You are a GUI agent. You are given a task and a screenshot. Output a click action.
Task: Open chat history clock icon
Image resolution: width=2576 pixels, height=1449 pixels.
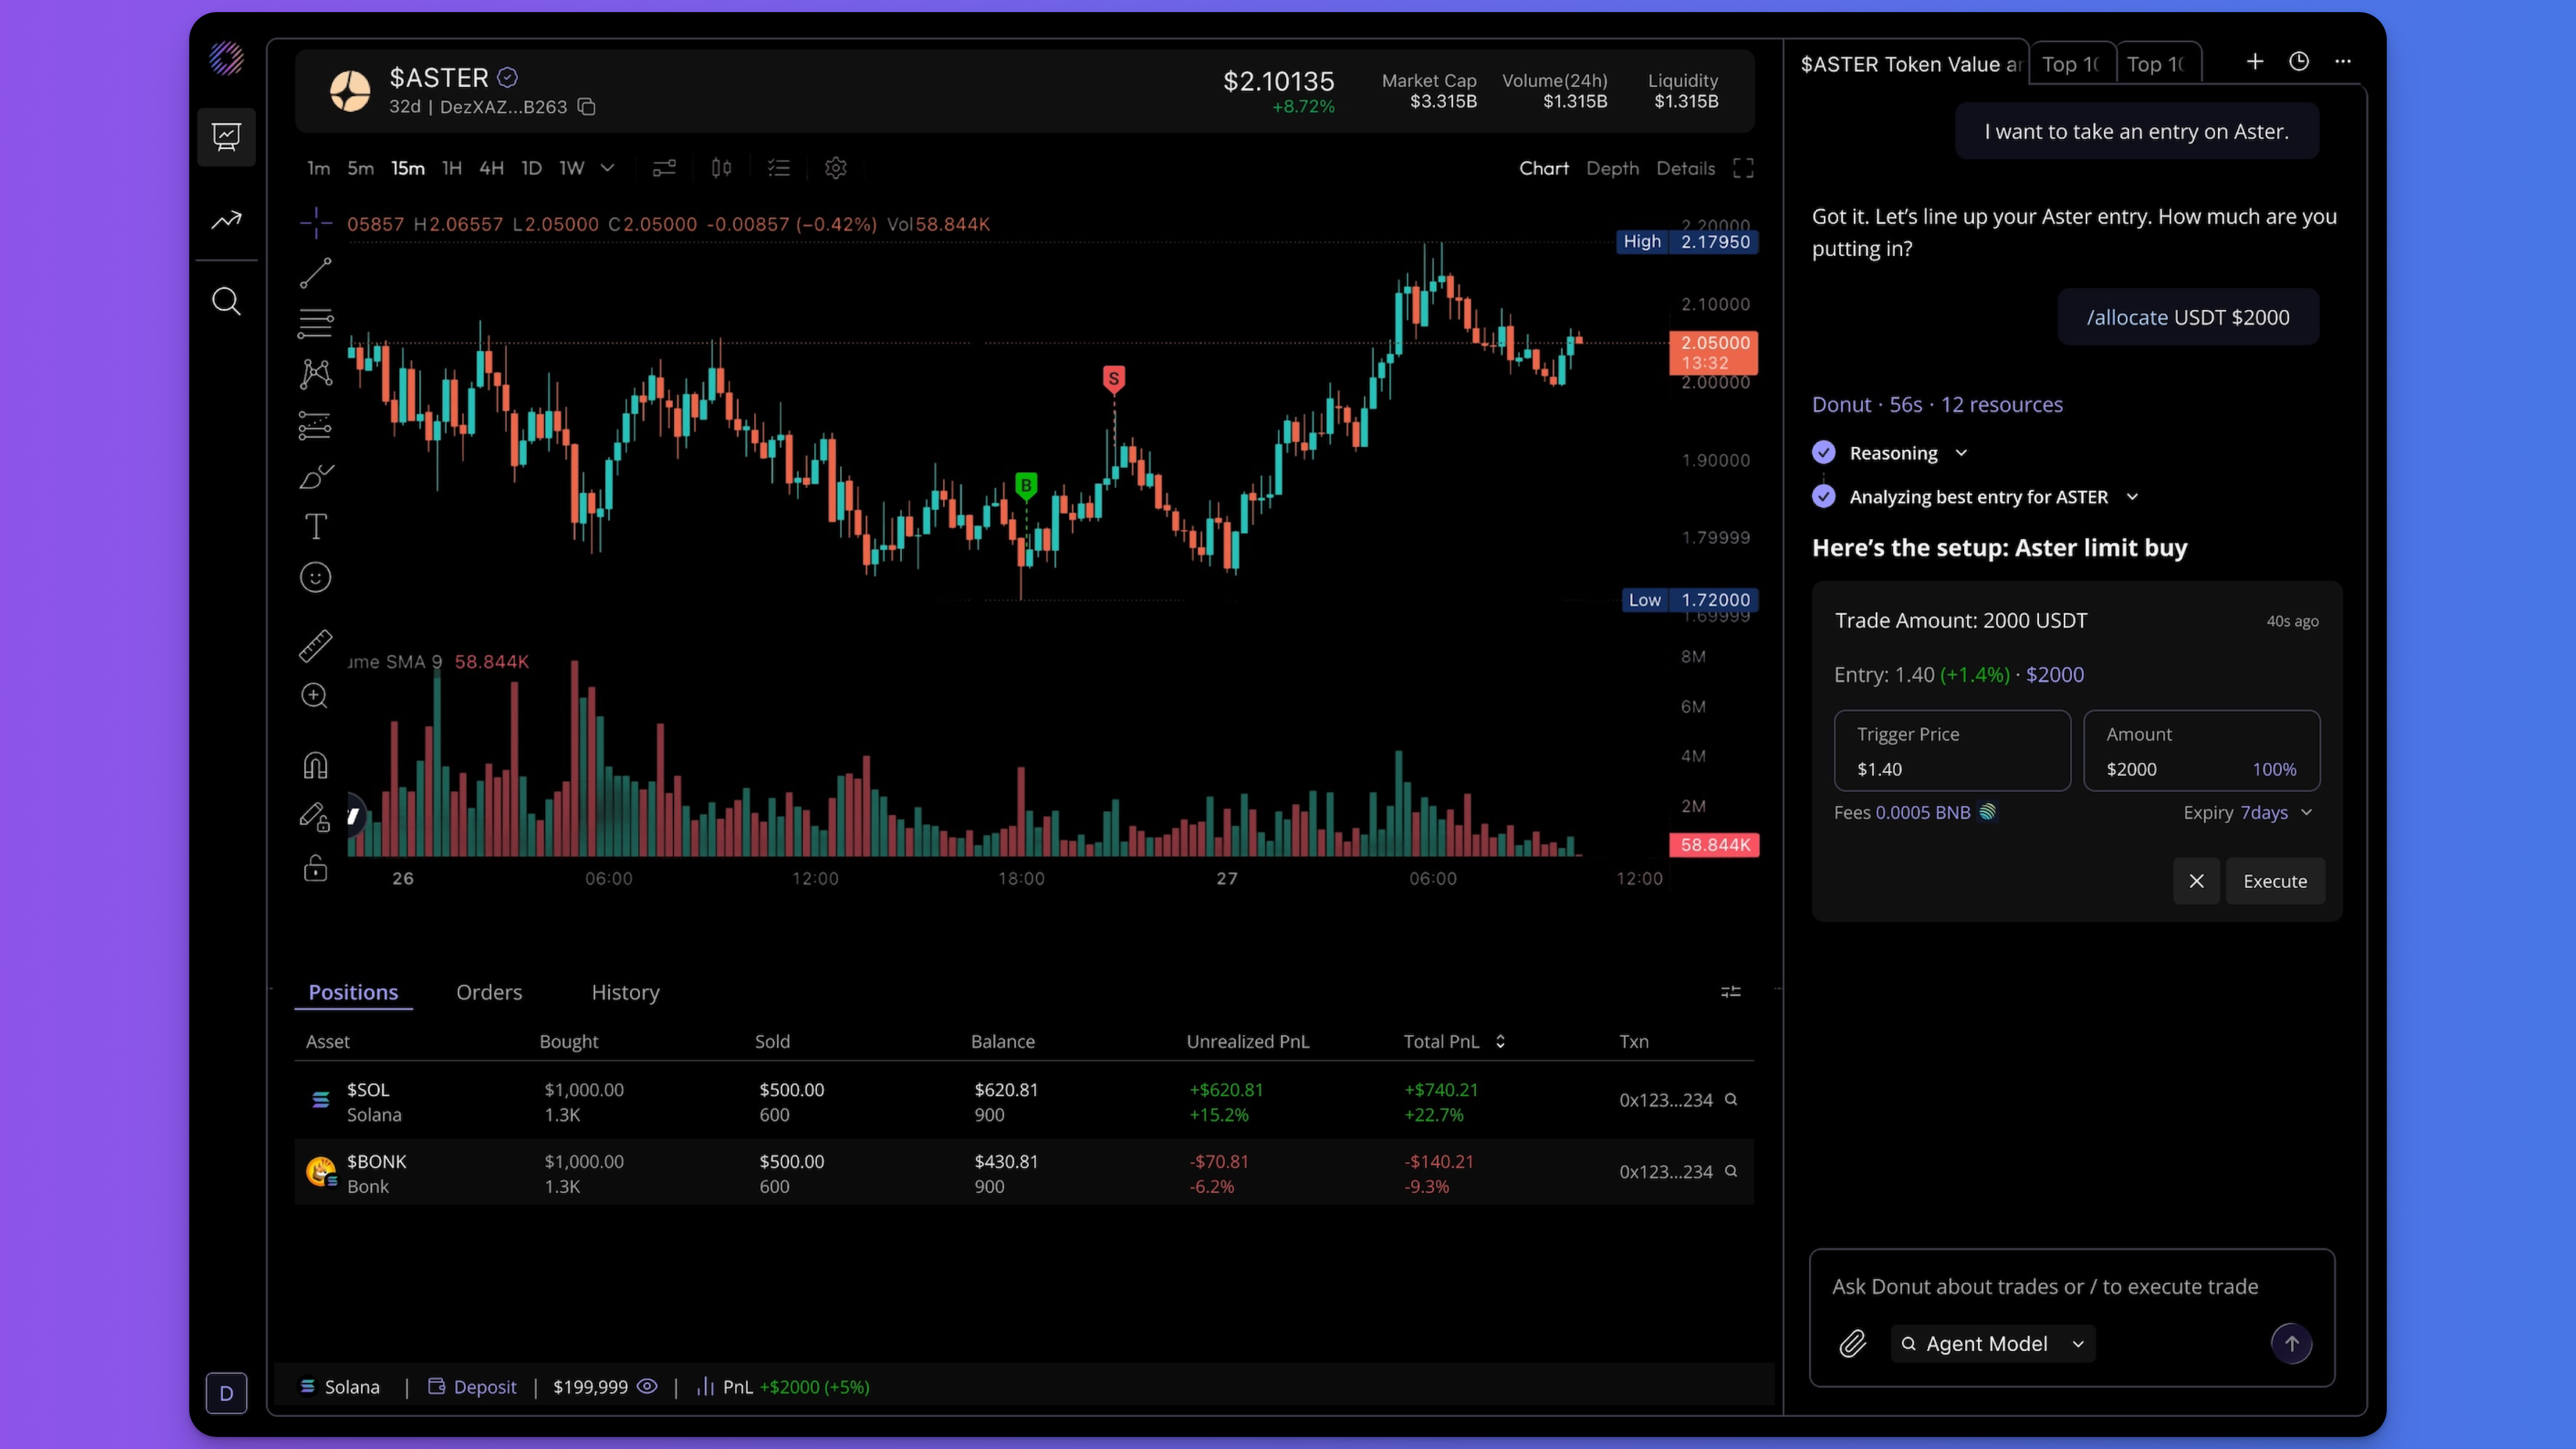click(x=2299, y=62)
